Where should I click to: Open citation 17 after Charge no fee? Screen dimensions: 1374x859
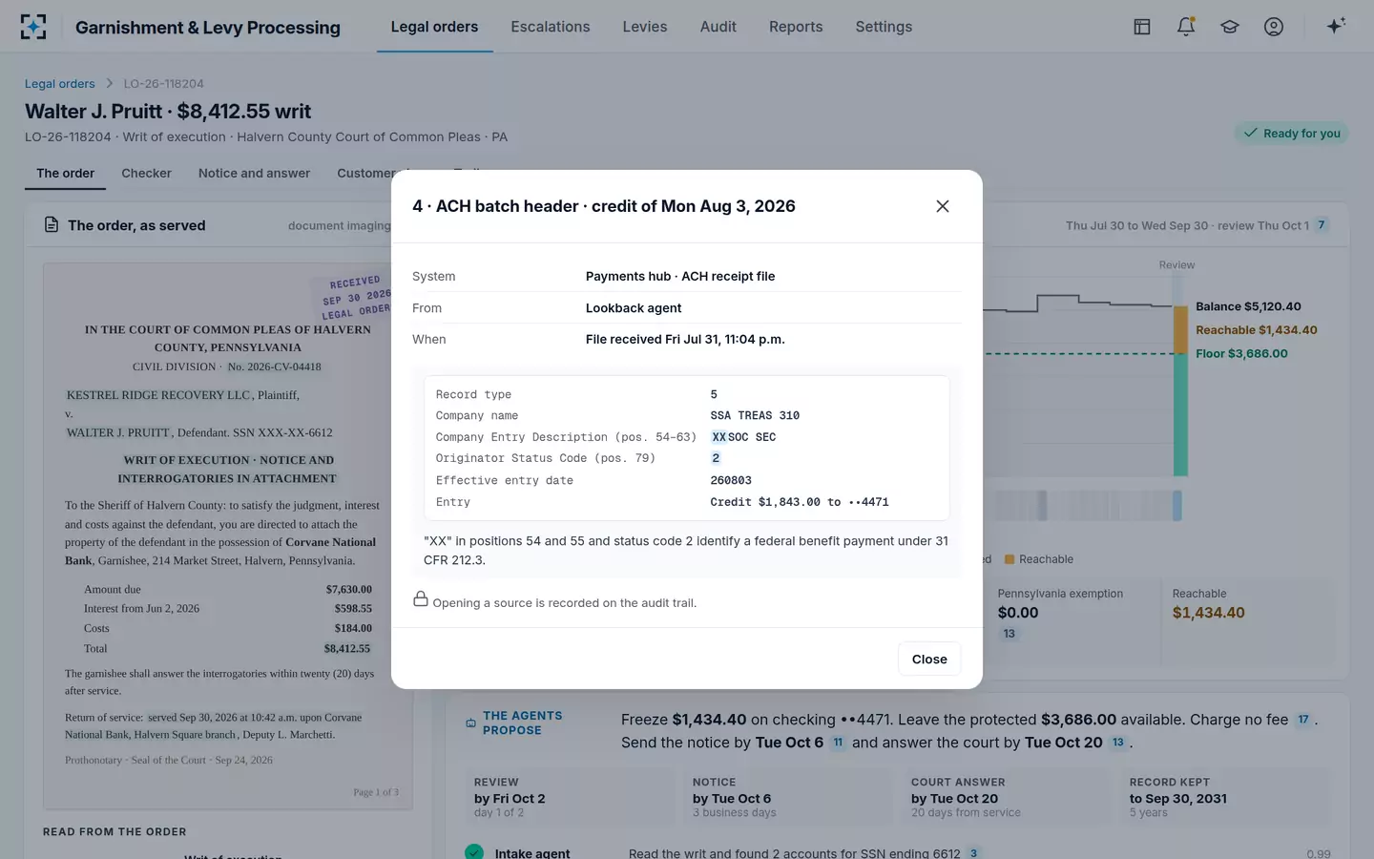point(1303,720)
